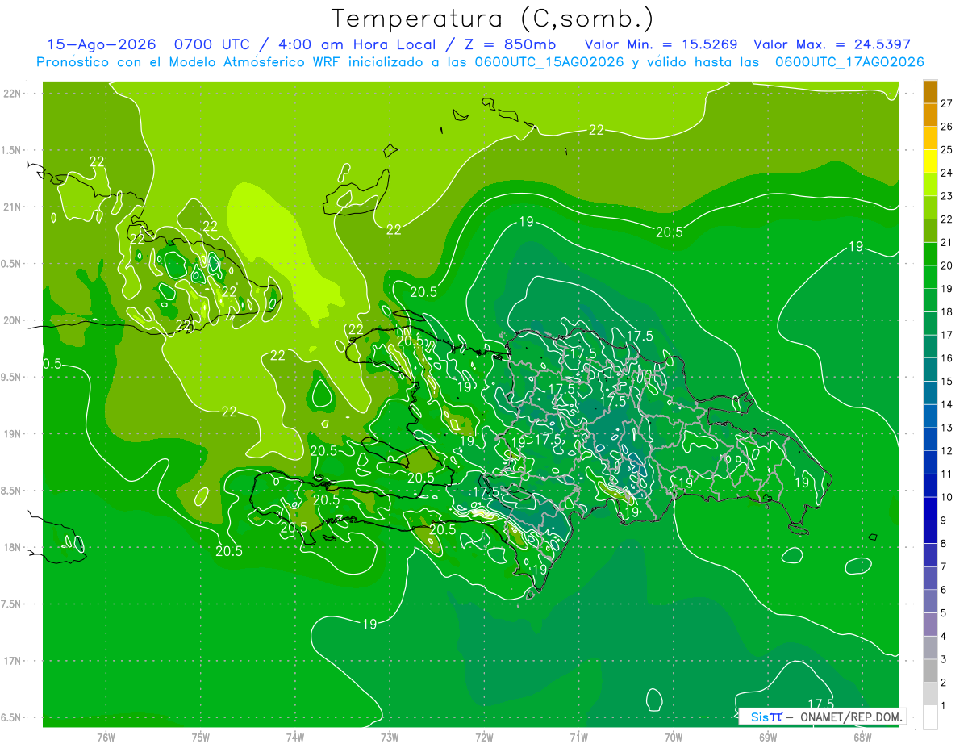Click the colorbar legend value '27'
968x748 pixels.
tap(946, 103)
